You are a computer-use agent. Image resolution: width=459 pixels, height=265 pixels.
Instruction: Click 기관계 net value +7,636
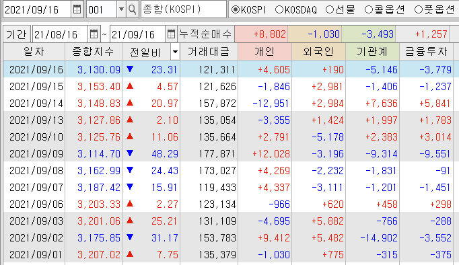pos(382,104)
